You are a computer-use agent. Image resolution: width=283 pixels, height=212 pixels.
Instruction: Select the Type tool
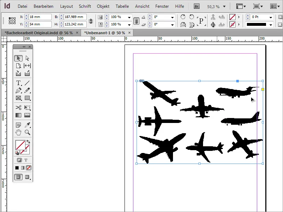[x=18, y=83]
